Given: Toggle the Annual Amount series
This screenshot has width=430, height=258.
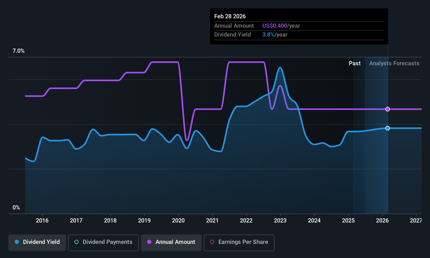Looking at the screenshot, I should coord(171,243).
